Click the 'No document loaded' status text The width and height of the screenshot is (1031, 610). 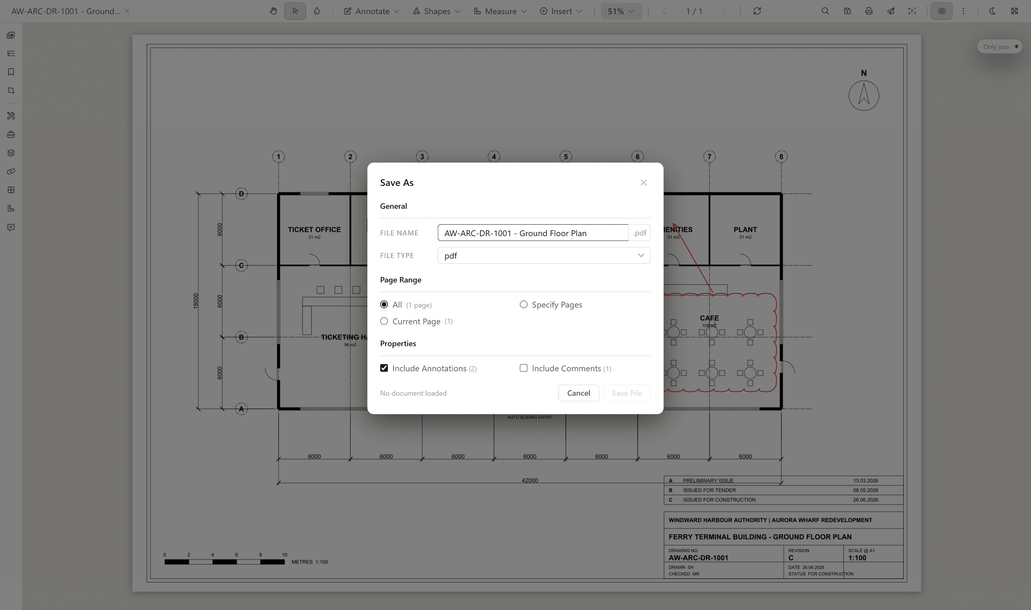[x=413, y=393]
